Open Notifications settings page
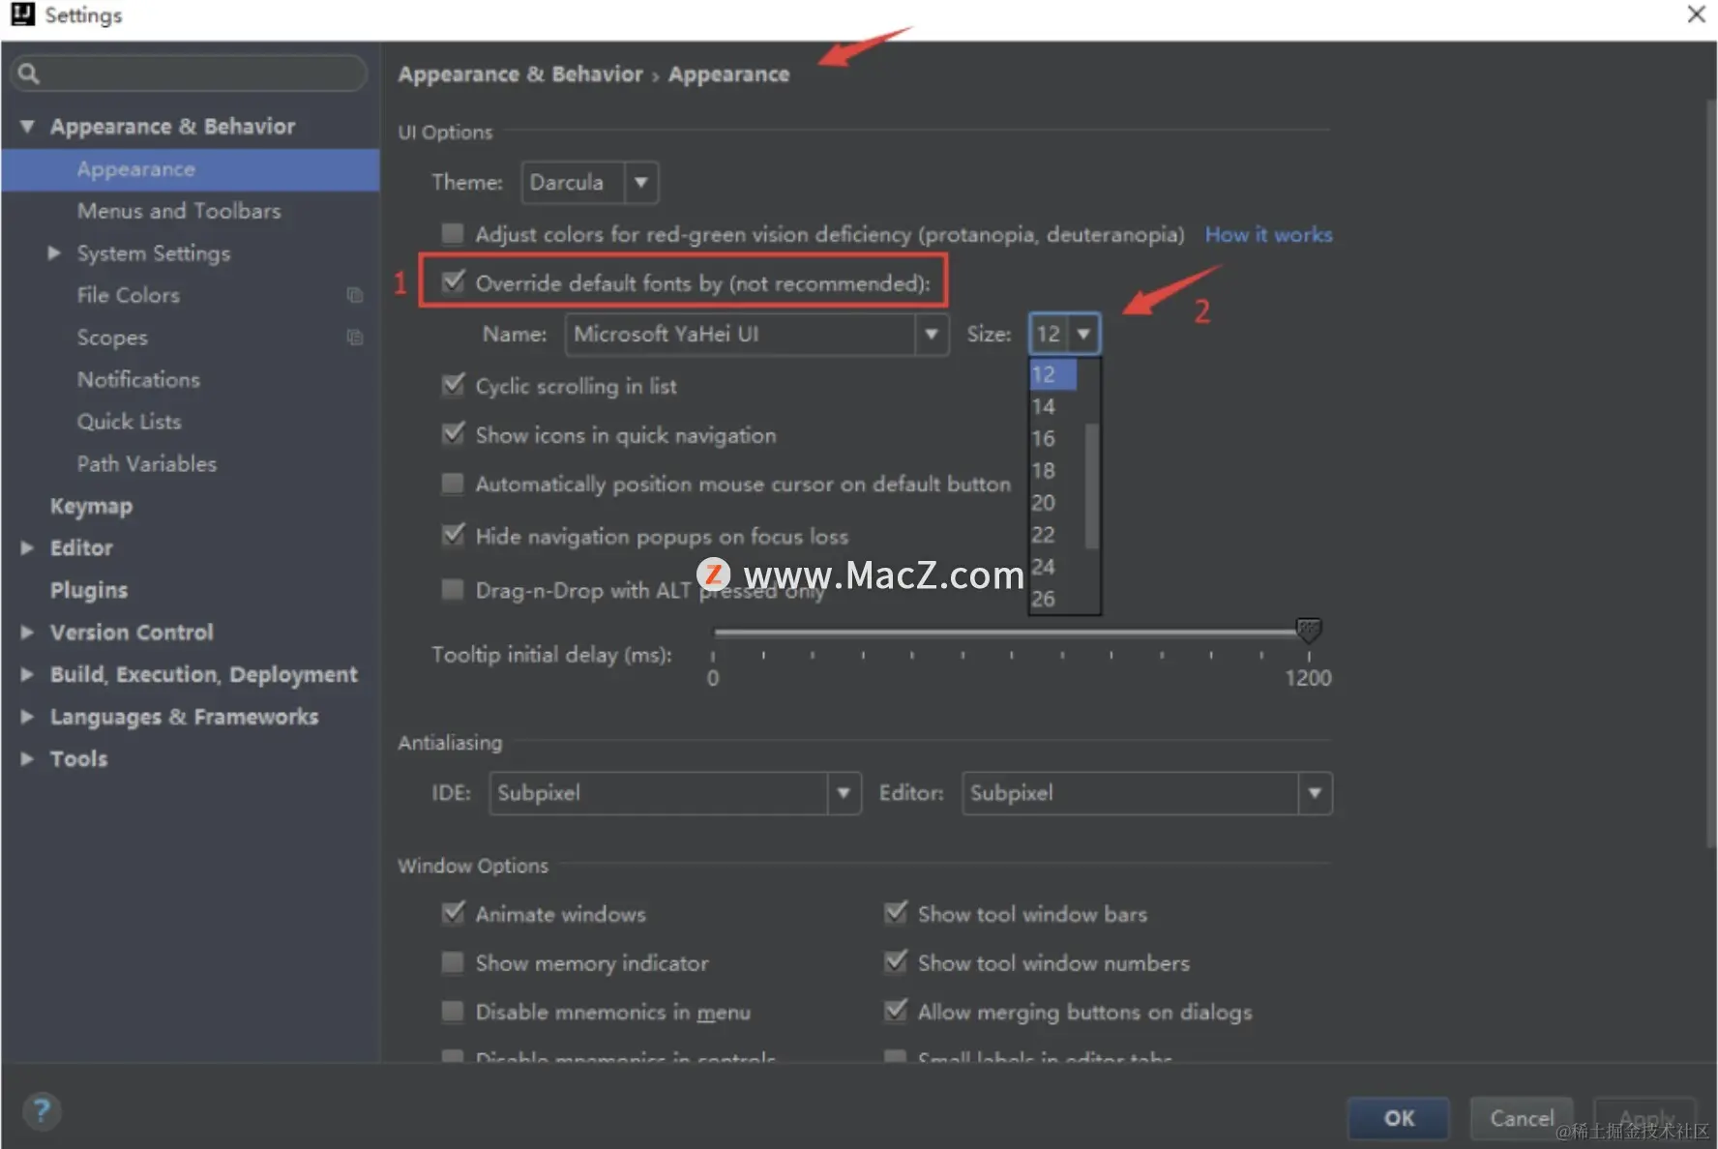Image resolution: width=1718 pixels, height=1149 pixels. (x=138, y=380)
